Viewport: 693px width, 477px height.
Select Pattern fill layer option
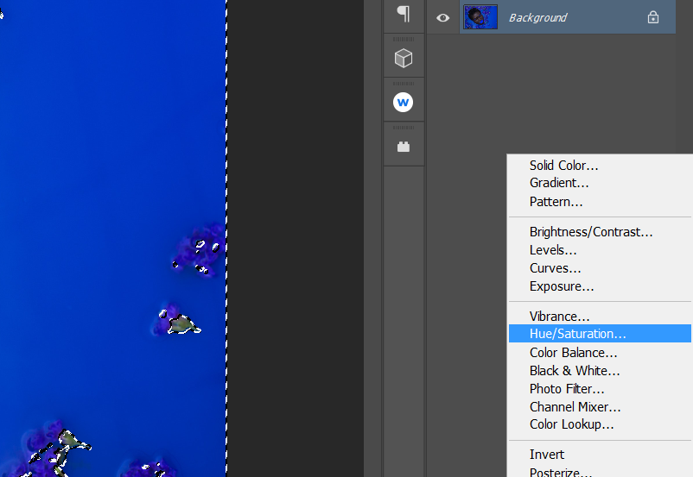coord(556,202)
